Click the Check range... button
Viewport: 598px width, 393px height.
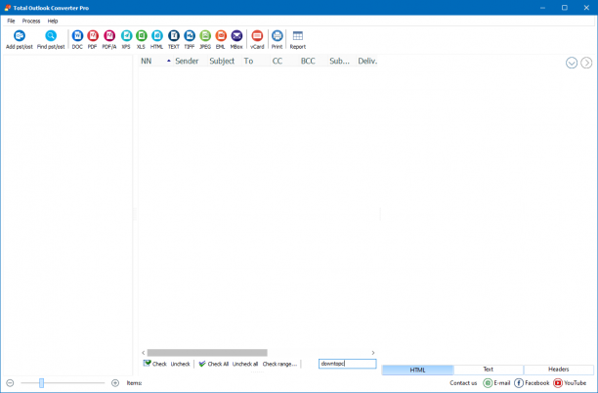(279, 364)
